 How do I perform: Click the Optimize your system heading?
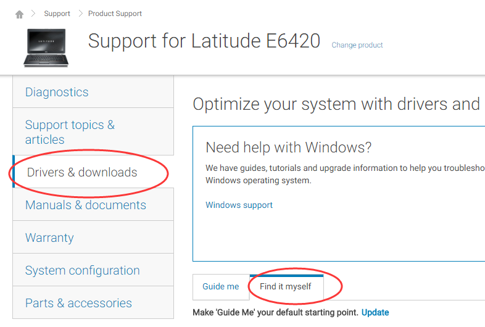(x=336, y=104)
